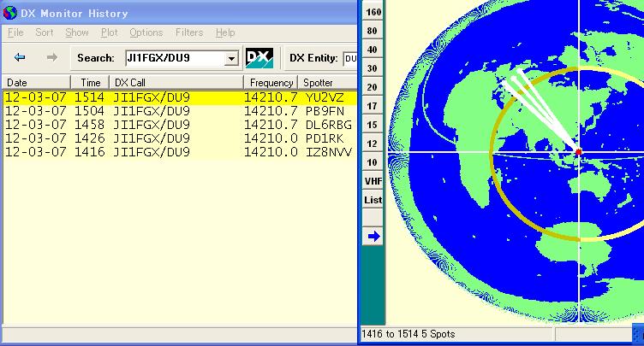Click the blue arrow below the band list
The height and width of the screenshot is (346, 644).
[x=373, y=236]
